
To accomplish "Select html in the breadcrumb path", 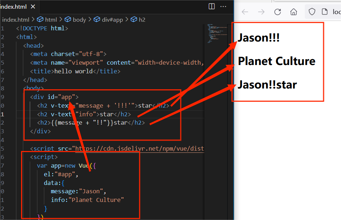I will pos(47,20).
